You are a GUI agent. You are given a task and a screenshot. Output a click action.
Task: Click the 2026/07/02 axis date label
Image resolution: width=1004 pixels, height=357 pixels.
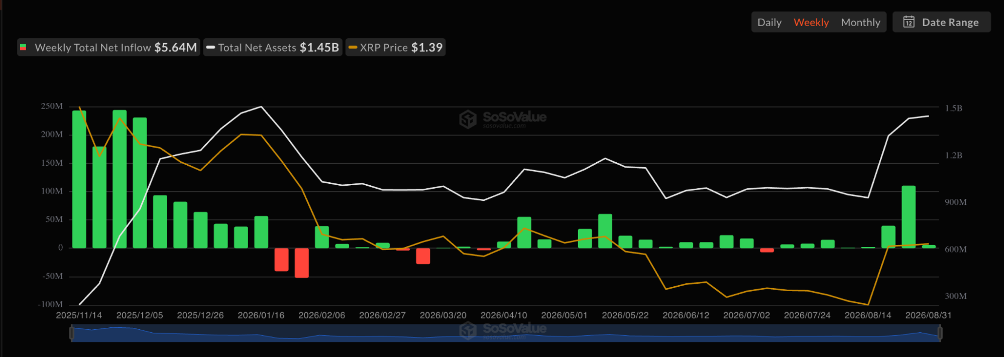[746, 315]
